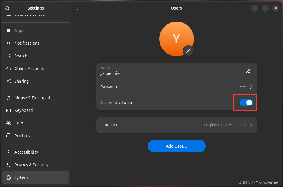Click the pencil icon to edit Name
Screen dimensions: 283x187
point(248,71)
